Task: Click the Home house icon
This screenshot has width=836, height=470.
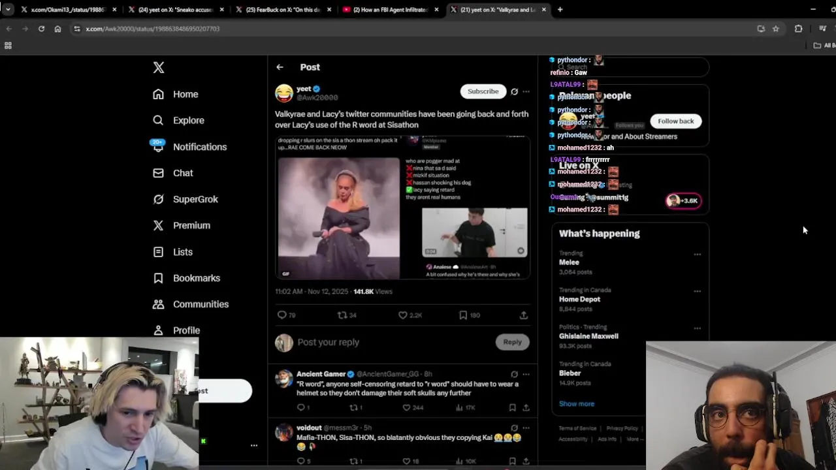Action: click(x=158, y=94)
